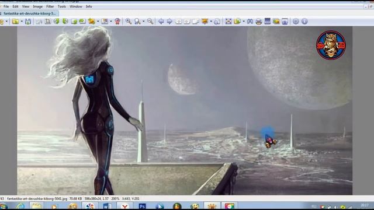
Task: Open the Filter menu
Action: pos(50,6)
